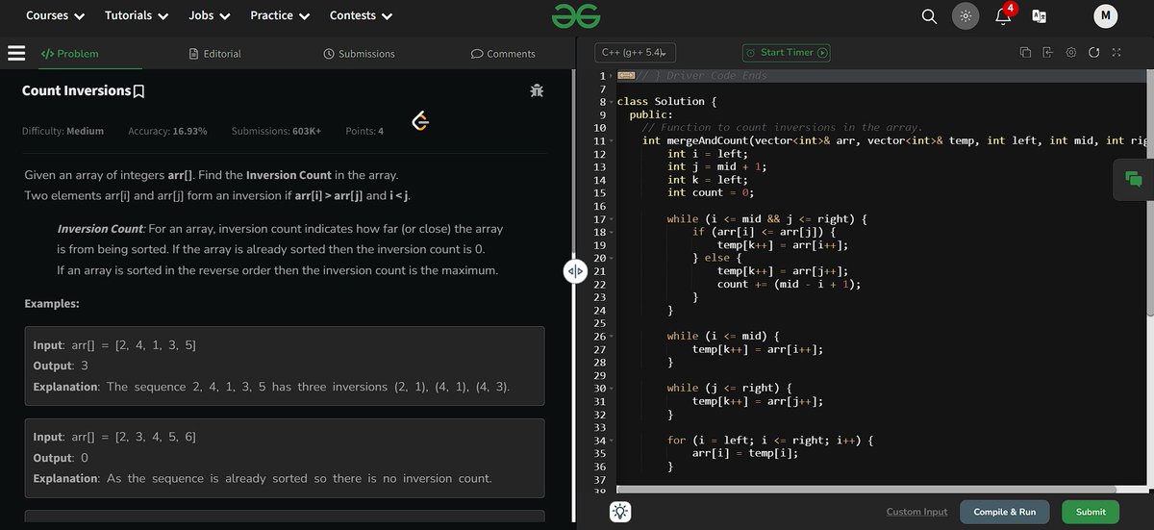Screen dimensions: 1154x530
Task: Open the Contests dropdown menu
Action: coord(361,15)
